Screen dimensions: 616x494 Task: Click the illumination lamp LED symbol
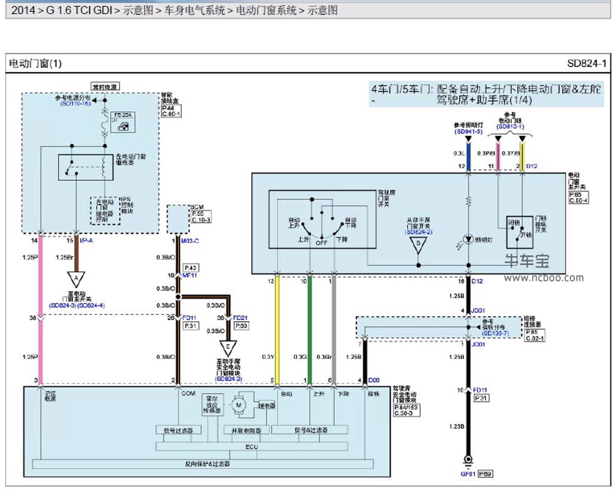[x=468, y=240]
